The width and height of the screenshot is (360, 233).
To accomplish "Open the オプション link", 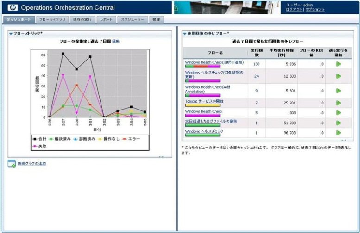I will [315, 10].
